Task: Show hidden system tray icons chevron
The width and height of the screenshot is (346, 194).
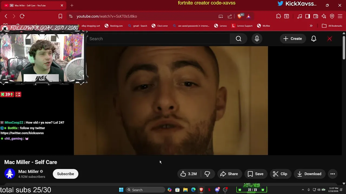Action: pyautogui.click(x=303, y=190)
